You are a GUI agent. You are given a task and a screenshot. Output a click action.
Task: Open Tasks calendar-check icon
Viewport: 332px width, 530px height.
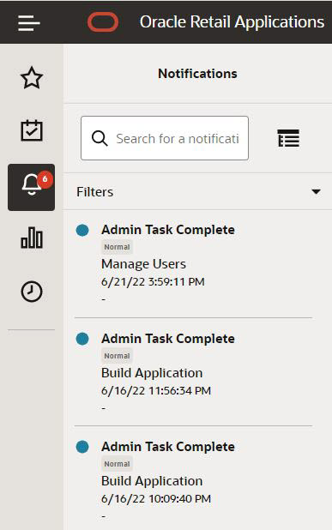(x=32, y=130)
